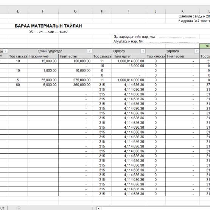Select cell with value 55,000.00
This screenshot has height=210, width=210.
coord(43,80)
